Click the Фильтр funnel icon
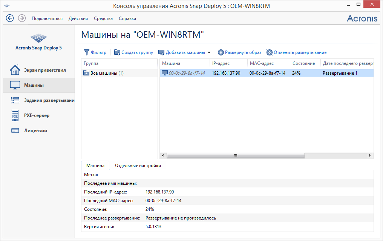This screenshot has width=383, height=241. 86,52
